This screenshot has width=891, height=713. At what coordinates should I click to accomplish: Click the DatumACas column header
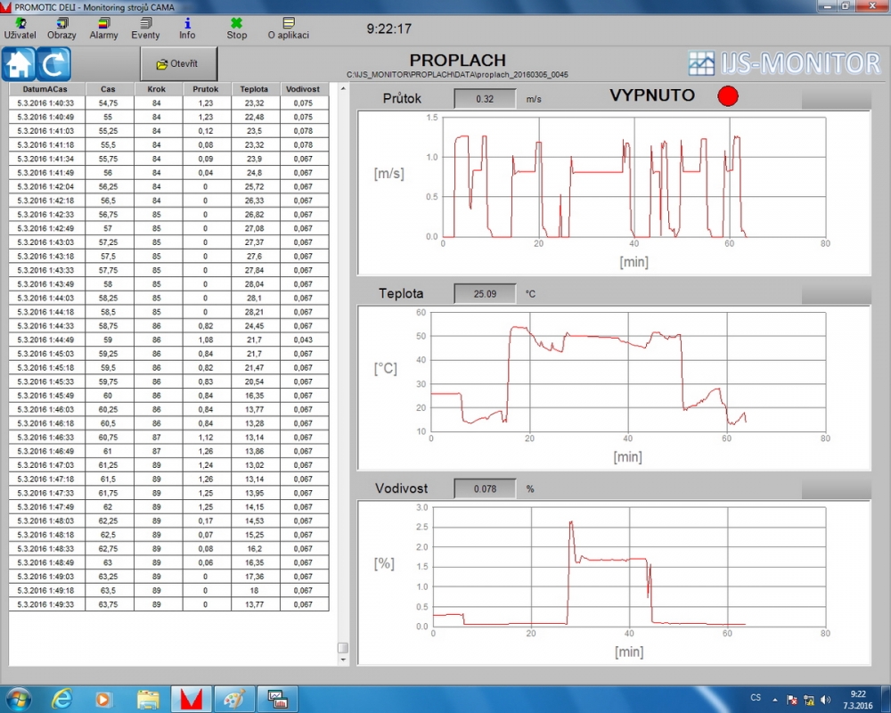pyautogui.click(x=45, y=89)
